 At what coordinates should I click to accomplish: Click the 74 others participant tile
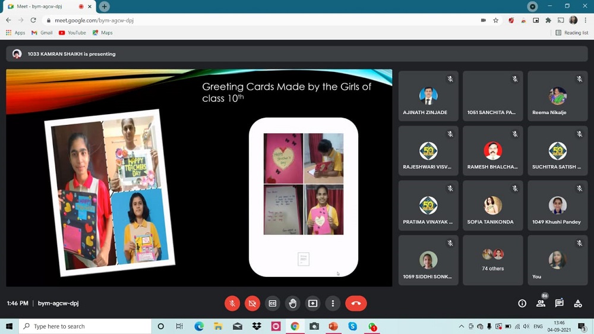tap(492, 260)
